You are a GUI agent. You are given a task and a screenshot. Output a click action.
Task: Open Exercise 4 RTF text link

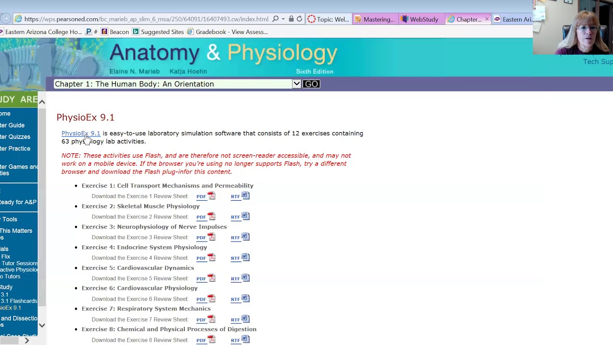point(235,258)
